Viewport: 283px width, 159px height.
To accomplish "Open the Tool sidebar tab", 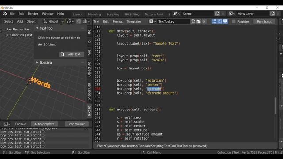I will click(x=89, y=42).
